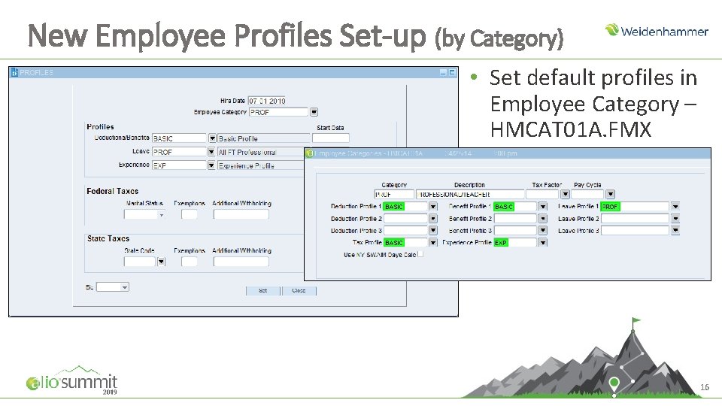This screenshot has width=722, height=406.
Task: Click the Category PROF field
Action: pos(394,194)
